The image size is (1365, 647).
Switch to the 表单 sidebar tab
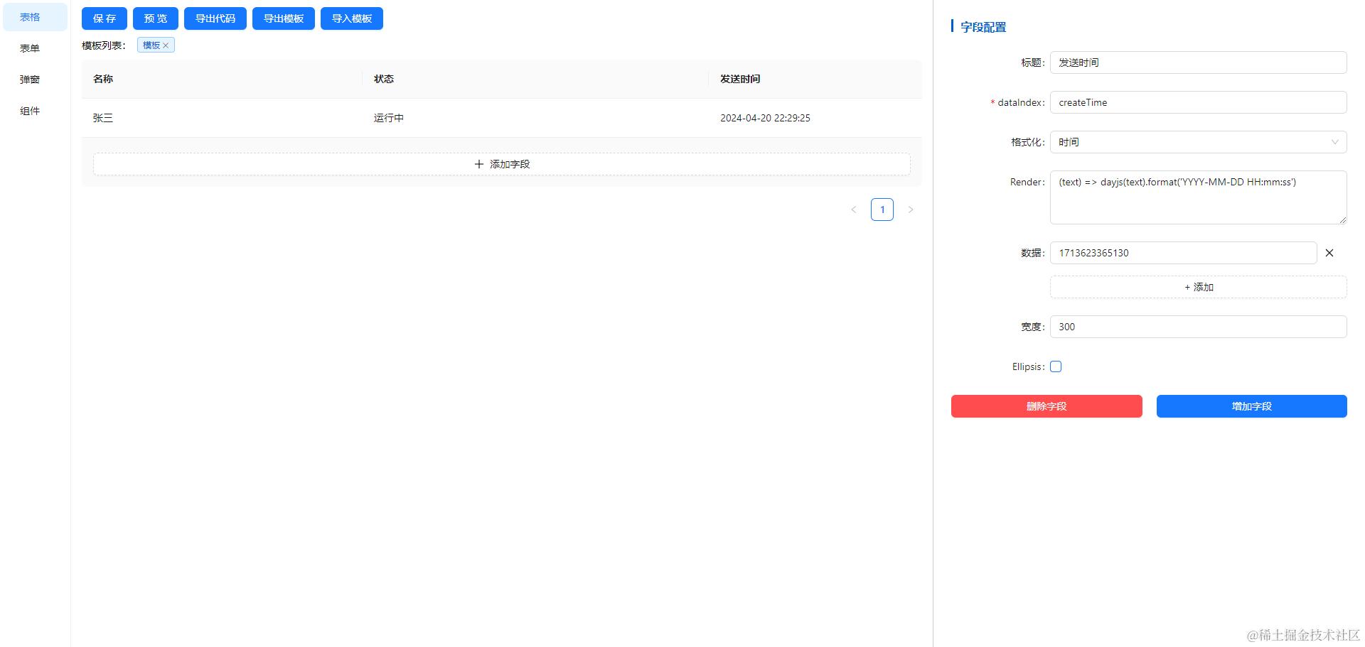point(35,48)
